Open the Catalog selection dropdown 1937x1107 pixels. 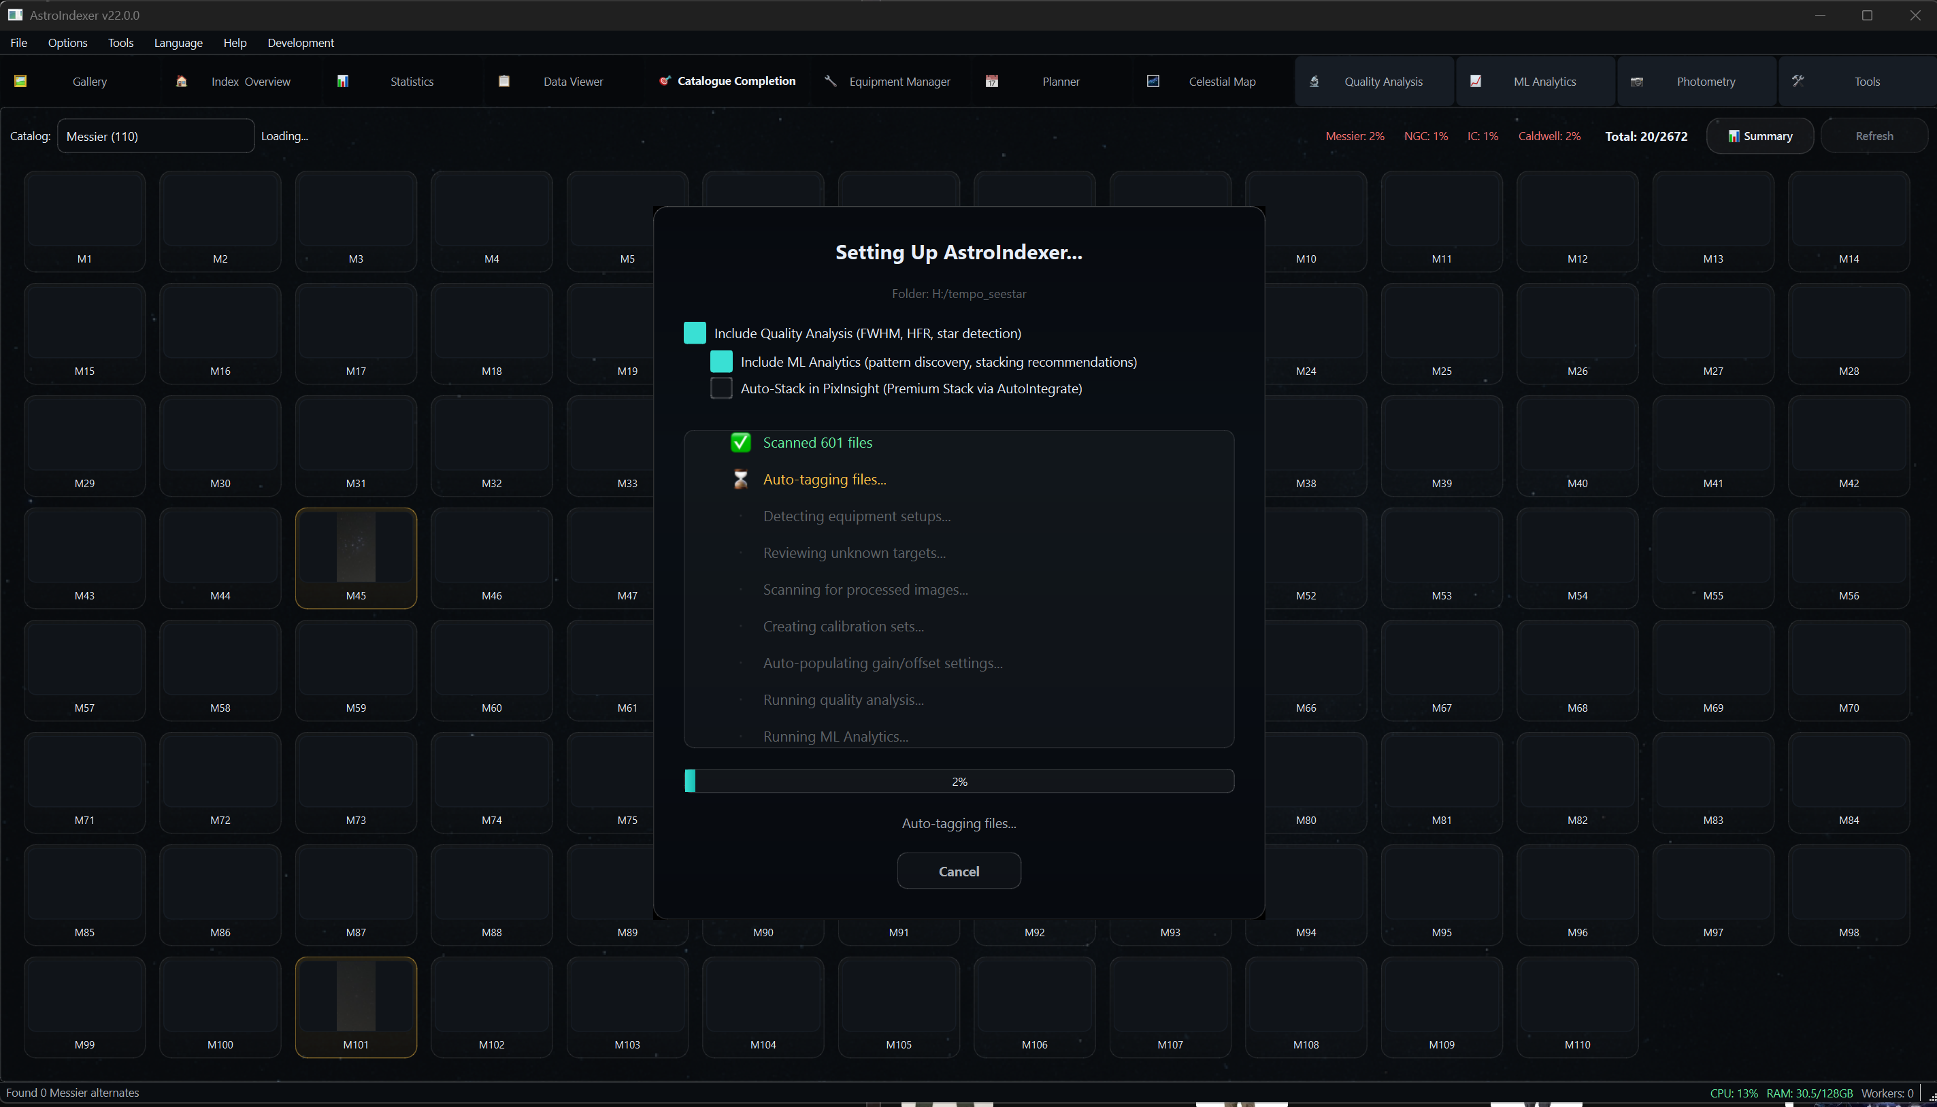coord(155,136)
